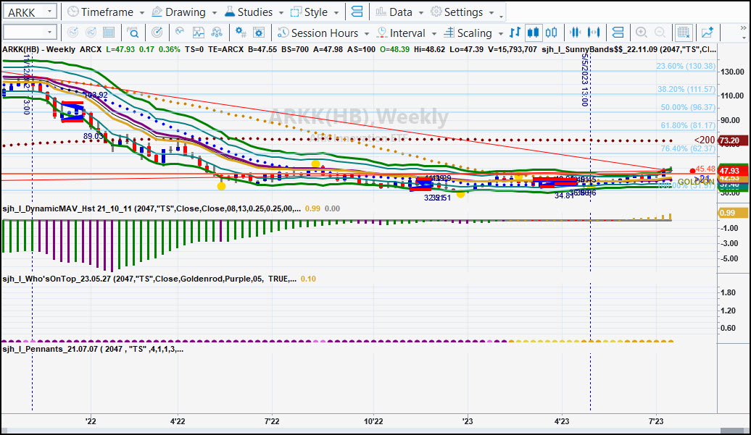Click the sjh_I_DynamicMAV_Hst study title
This screenshot has height=435, width=751.
point(152,208)
